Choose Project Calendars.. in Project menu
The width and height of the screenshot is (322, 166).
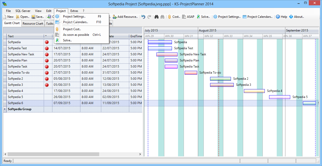(x=82, y=22)
